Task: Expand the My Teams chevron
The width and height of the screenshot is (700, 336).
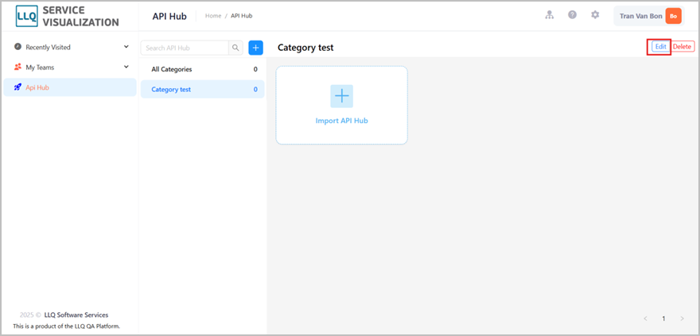Action: tap(126, 67)
